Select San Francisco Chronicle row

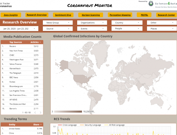coord(22,95)
